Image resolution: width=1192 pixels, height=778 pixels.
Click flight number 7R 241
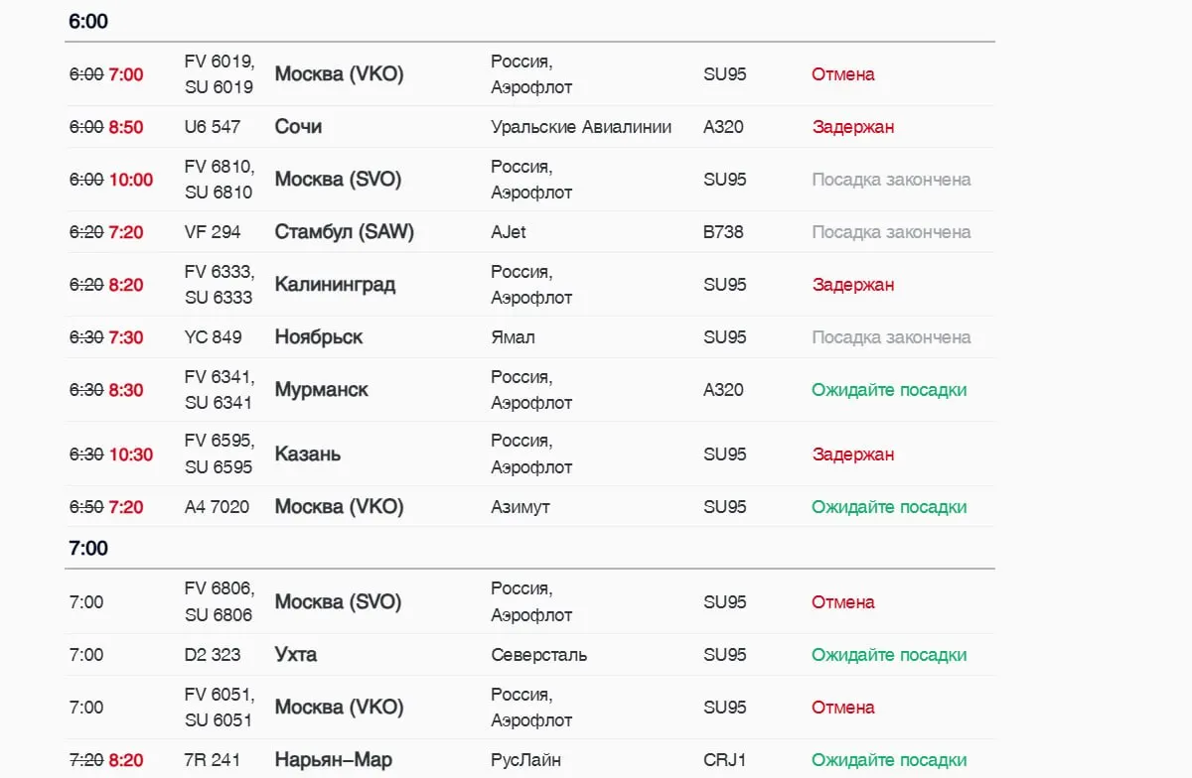point(213,760)
